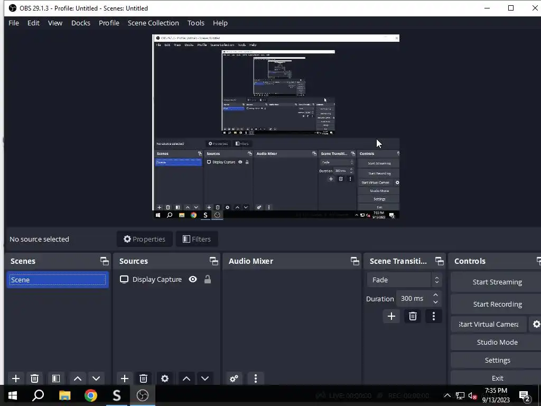The image size is (541, 406).
Task: Move source down in Sources dock
Action: 205,379
